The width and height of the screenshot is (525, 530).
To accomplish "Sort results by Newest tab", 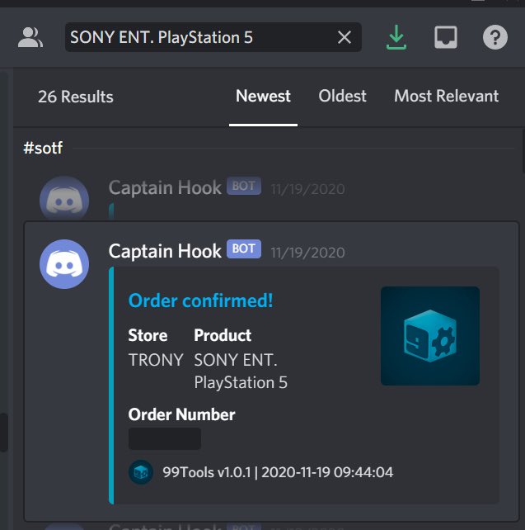I will click(x=263, y=96).
